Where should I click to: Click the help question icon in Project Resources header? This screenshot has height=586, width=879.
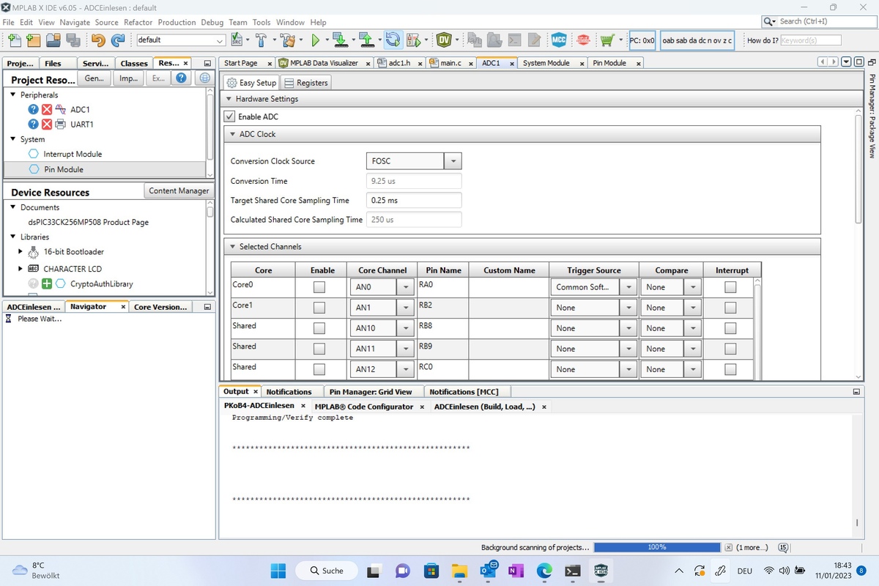coord(181,78)
